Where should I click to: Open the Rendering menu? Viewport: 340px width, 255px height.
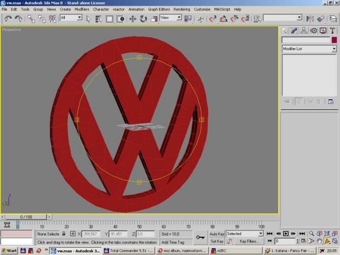182,9
